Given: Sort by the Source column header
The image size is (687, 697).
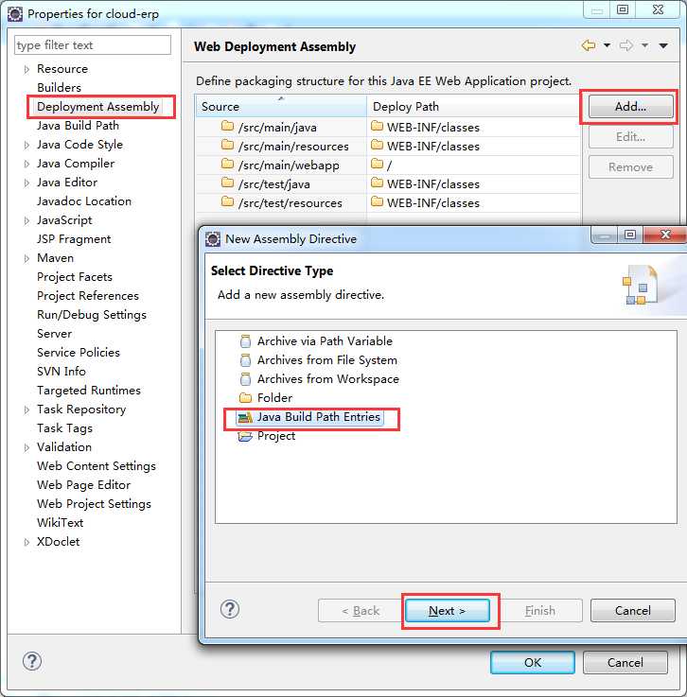Looking at the screenshot, I should coord(281,107).
